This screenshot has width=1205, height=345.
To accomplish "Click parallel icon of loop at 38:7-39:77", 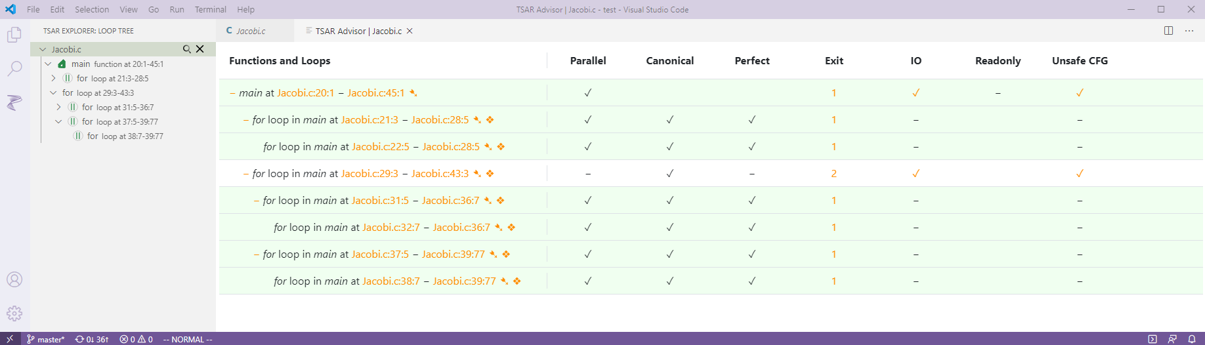I will 78,136.
